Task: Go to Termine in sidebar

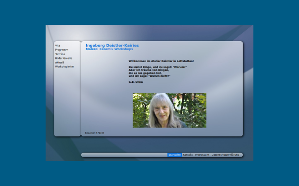Action: (60, 54)
